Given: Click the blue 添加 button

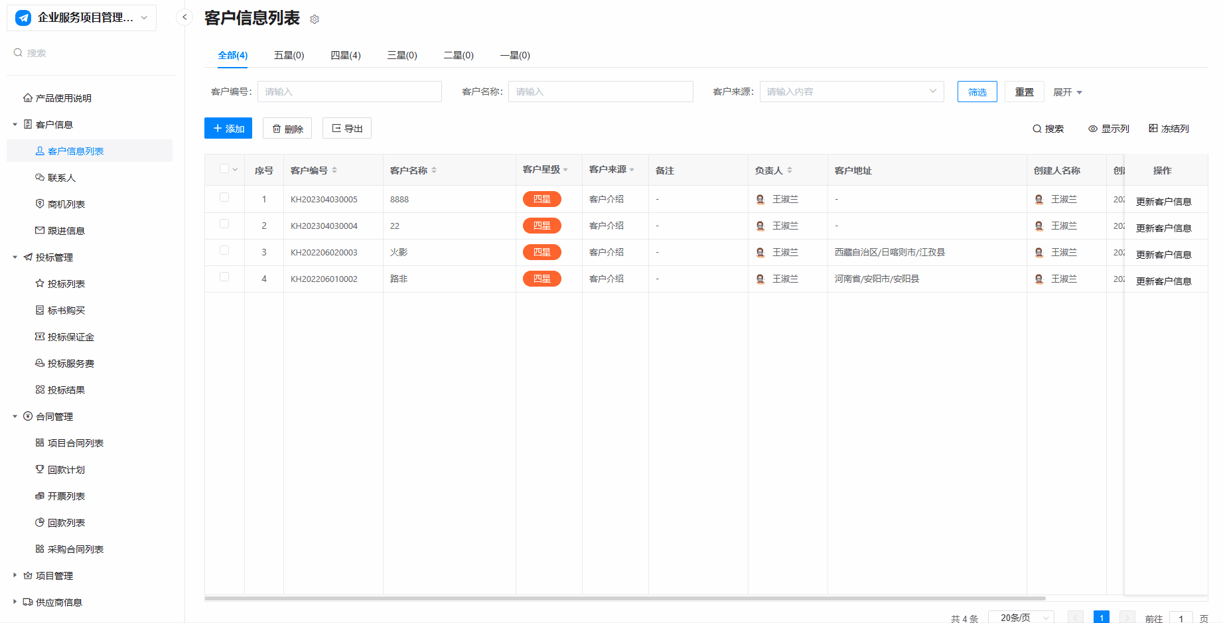Looking at the screenshot, I should tap(228, 129).
